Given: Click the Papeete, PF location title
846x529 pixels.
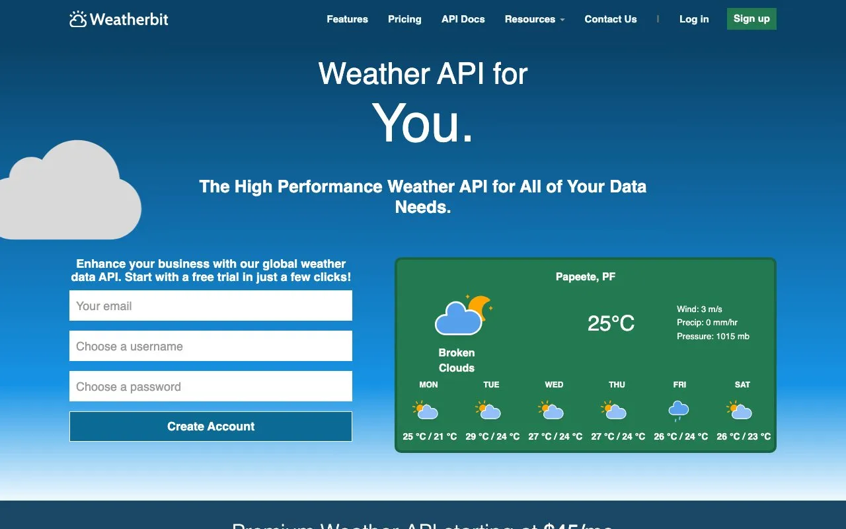Looking at the screenshot, I should (x=586, y=276).
